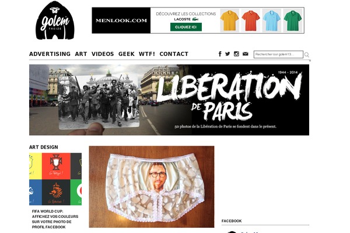The width and height of the screenshot is (350, 233).
Task: Open the Instagram camera icon
Action: point(236,54)
